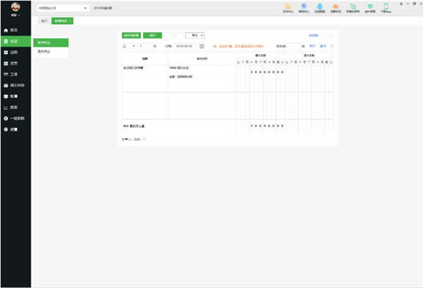Click the summary column header
This screenshot has height=288, width=423.
(145, 58)
